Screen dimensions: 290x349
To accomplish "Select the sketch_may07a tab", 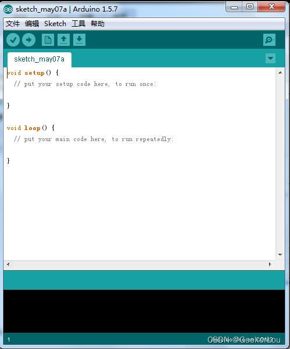I will (39, 59).
